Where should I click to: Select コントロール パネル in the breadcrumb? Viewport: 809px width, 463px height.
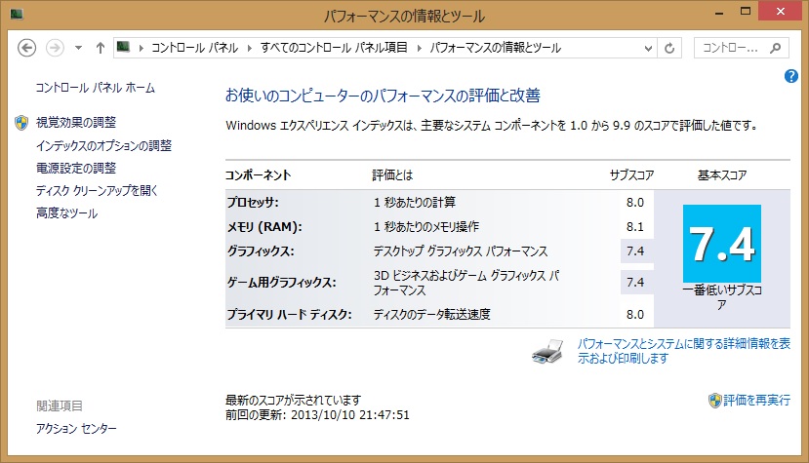194,48
